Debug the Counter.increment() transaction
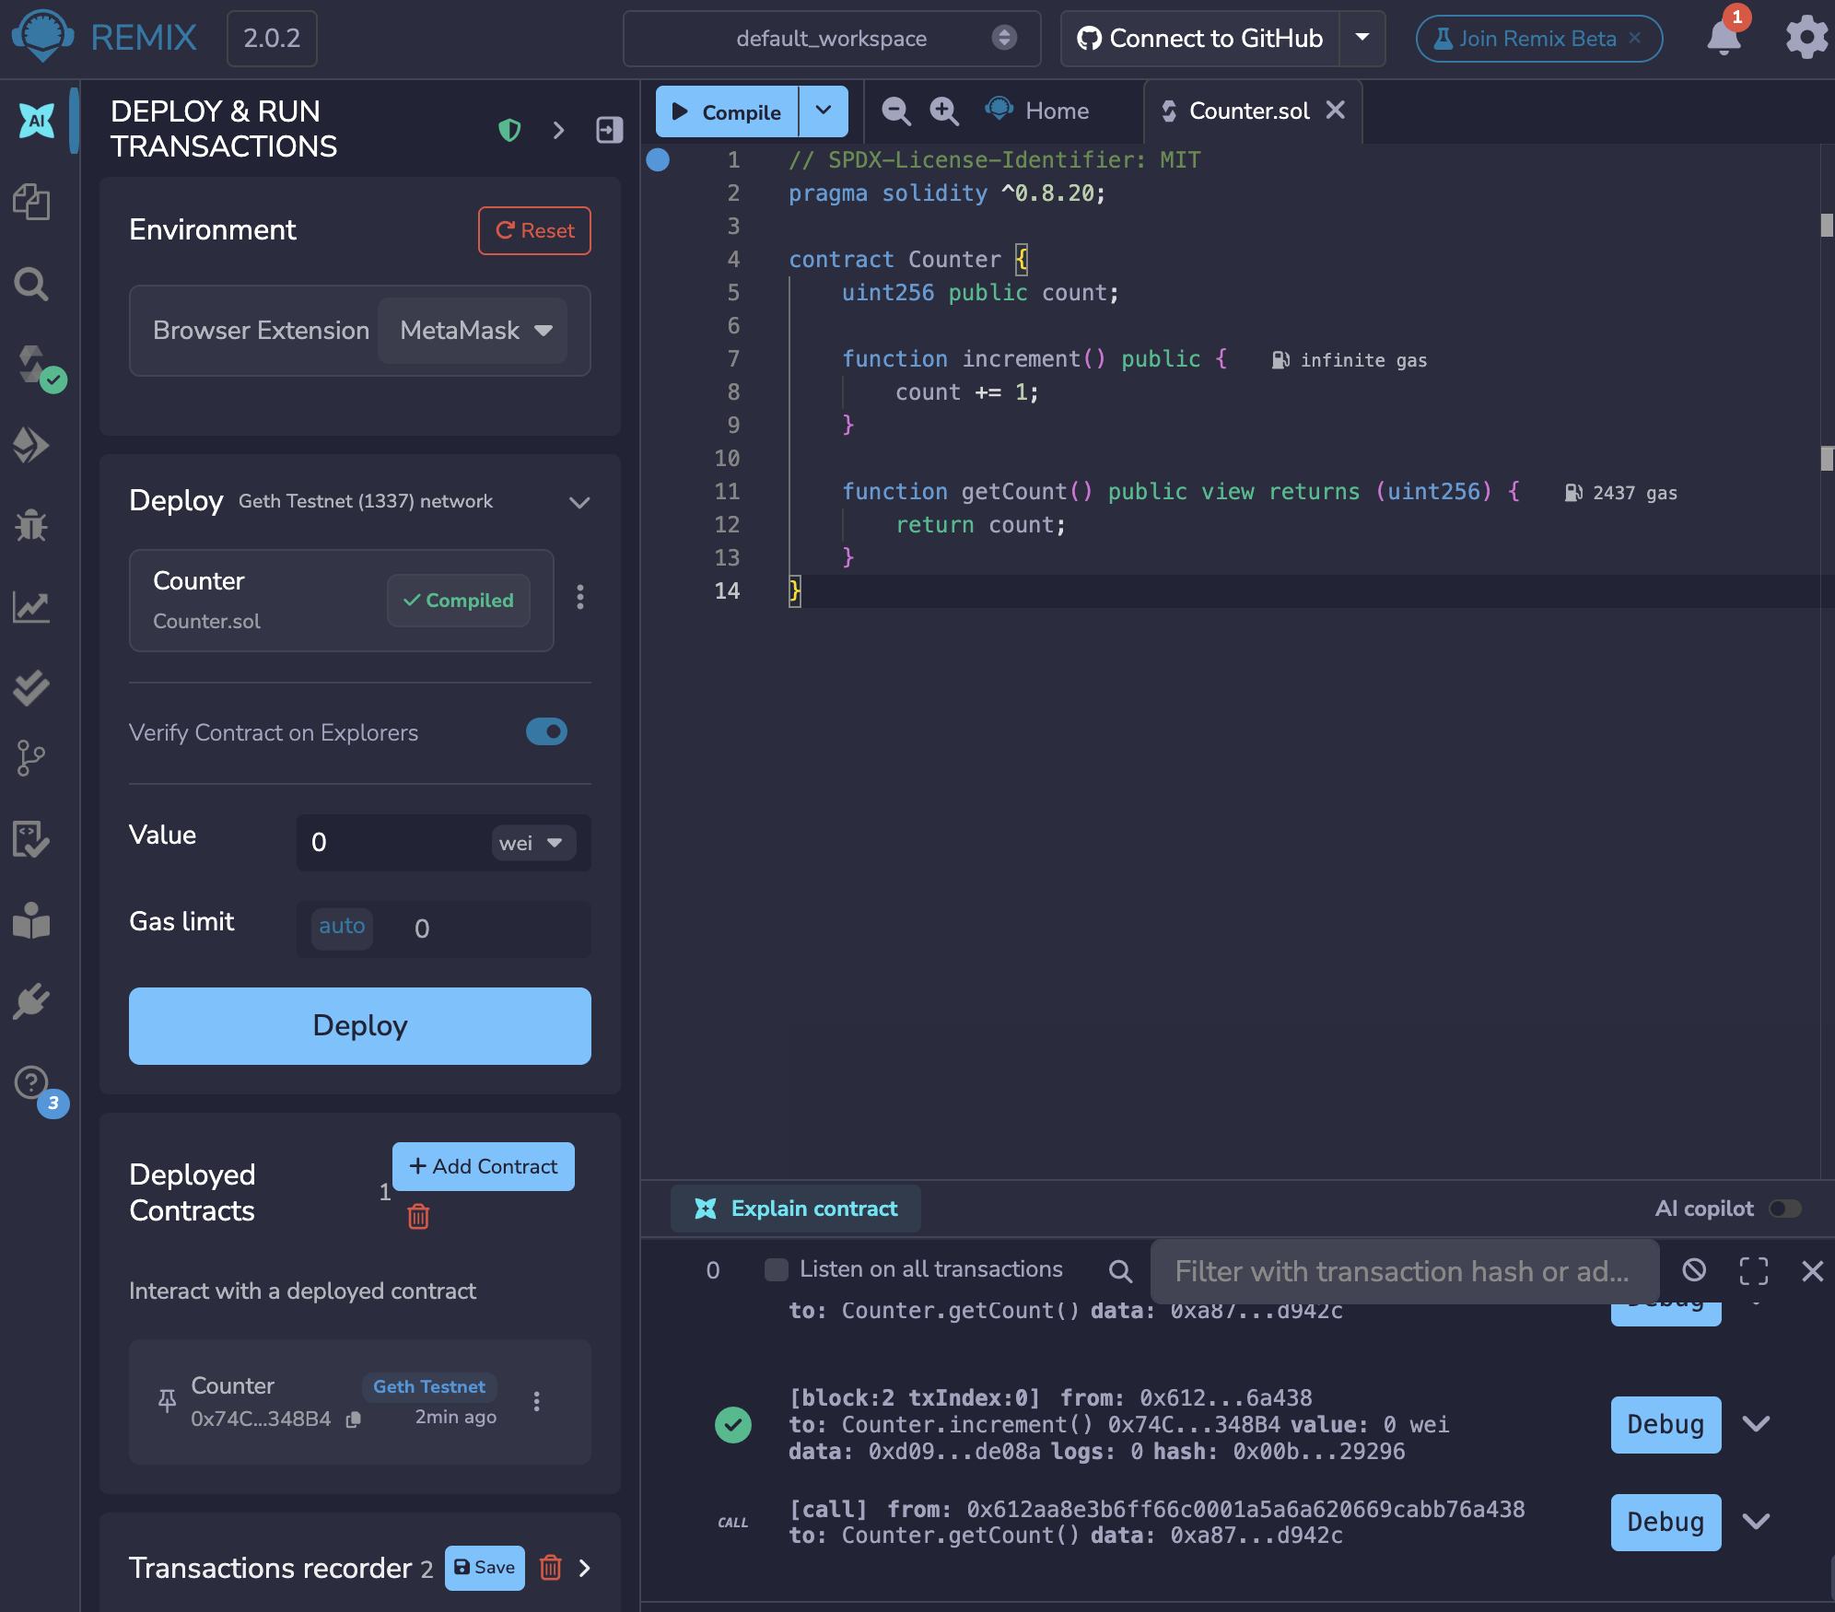 [x=1666, y=1424]
